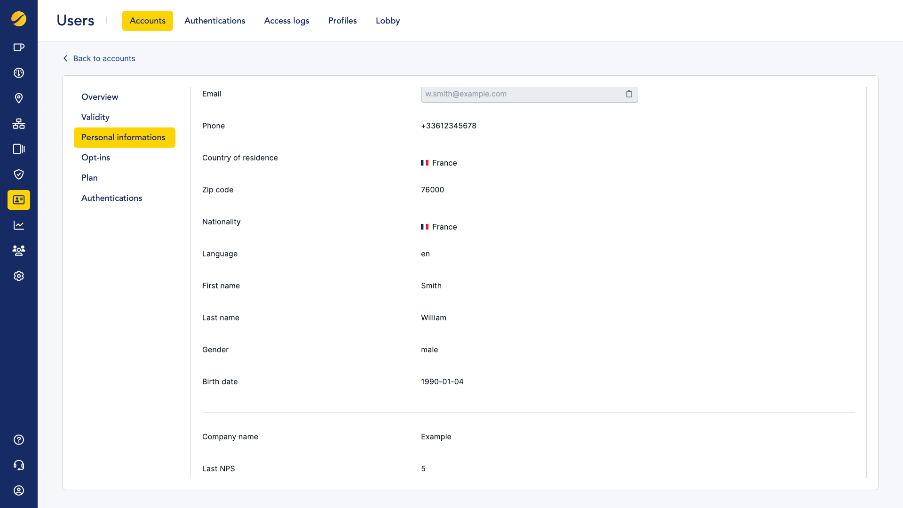
Task: Open the support headset icon
Action: tap(19, 465)
